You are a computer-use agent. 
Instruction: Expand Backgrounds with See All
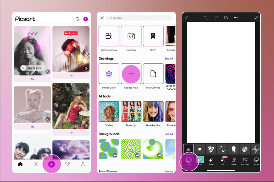tap(169, 134)
